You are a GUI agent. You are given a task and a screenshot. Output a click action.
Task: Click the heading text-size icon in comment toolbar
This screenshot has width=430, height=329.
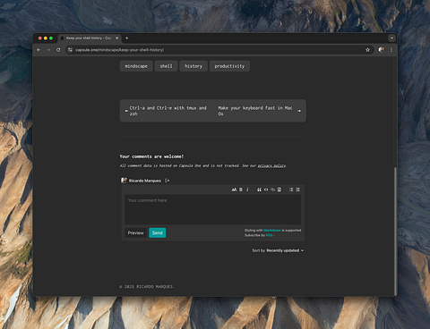234,190
